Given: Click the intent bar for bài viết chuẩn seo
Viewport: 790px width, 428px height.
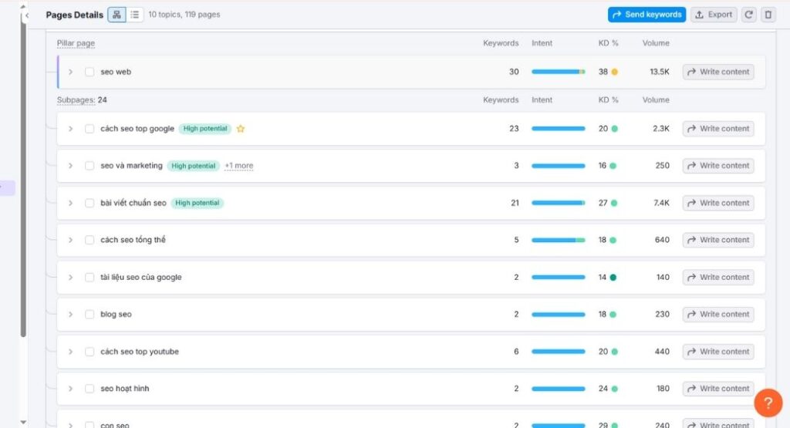Looking at the screenshot, I should [559, 203].
